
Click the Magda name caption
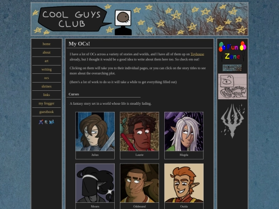[x=184, y=155]
